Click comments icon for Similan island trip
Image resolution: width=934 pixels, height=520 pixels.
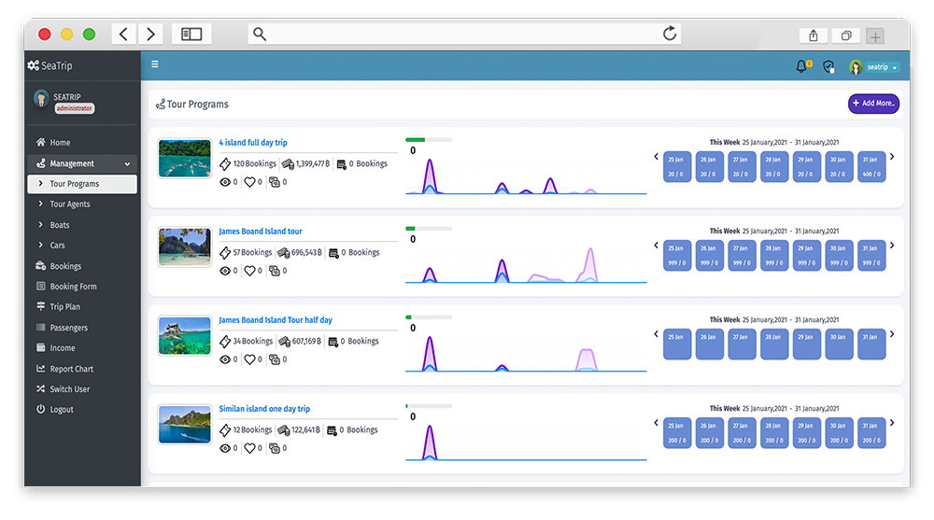[x=274, y=448]
